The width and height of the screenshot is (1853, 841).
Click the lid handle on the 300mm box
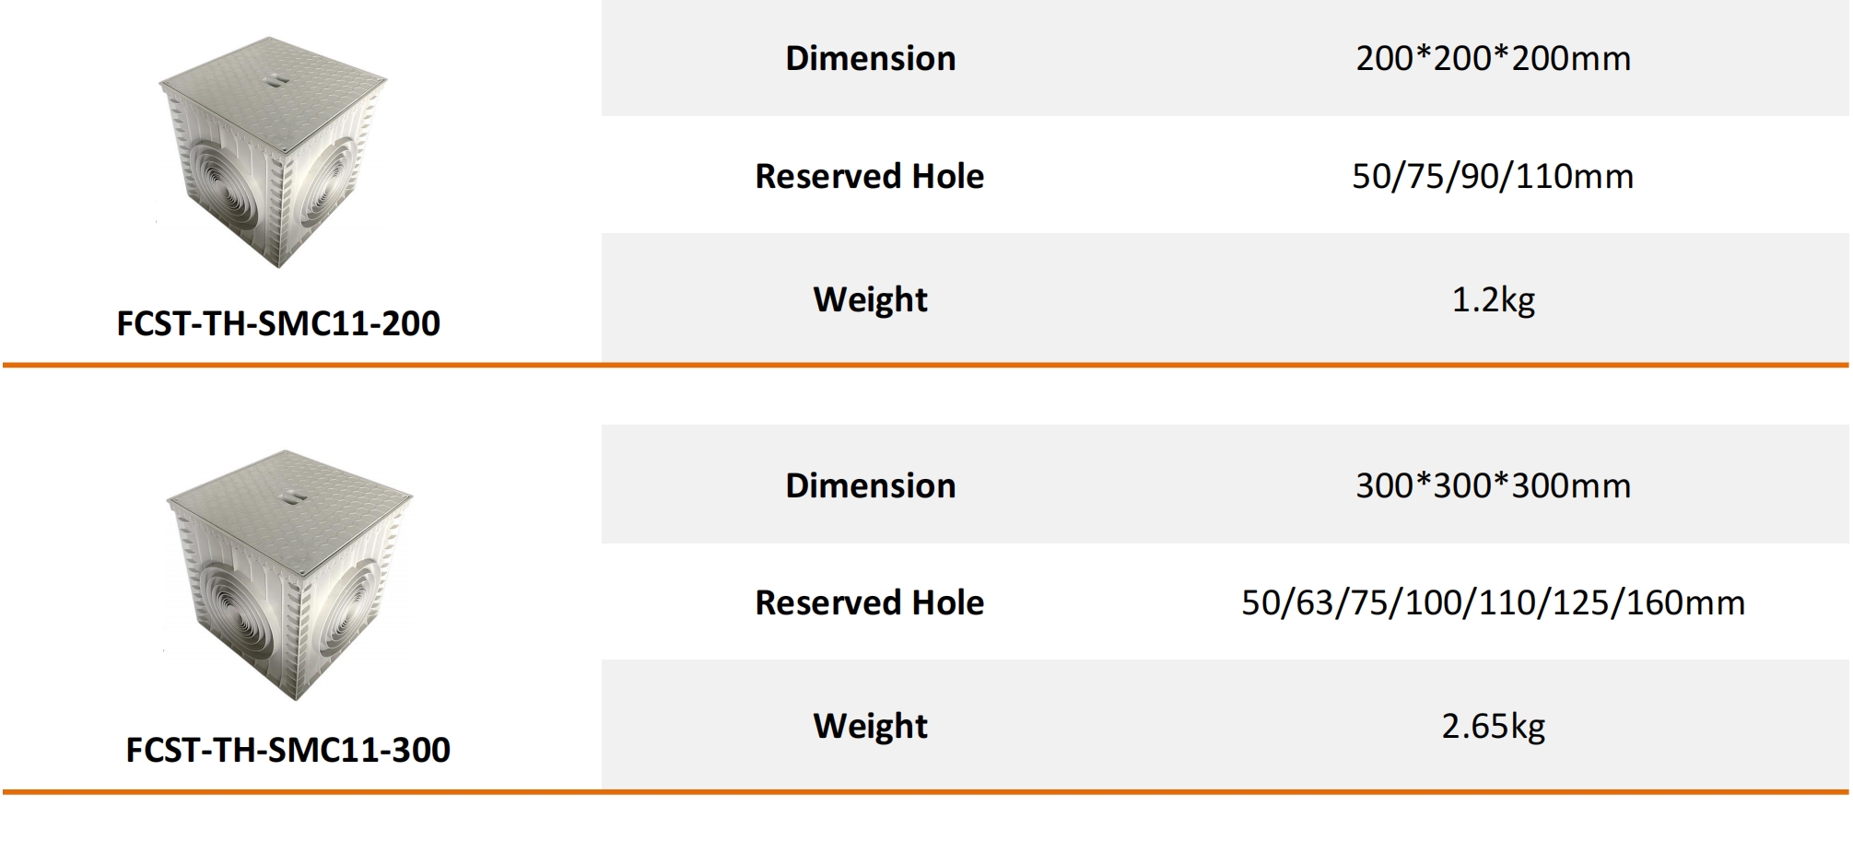tap(291, 496)
